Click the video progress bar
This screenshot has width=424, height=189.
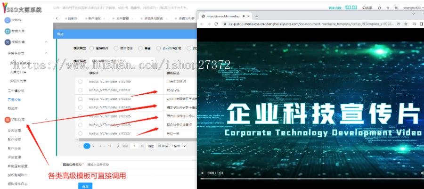click(x=312, y=179)
